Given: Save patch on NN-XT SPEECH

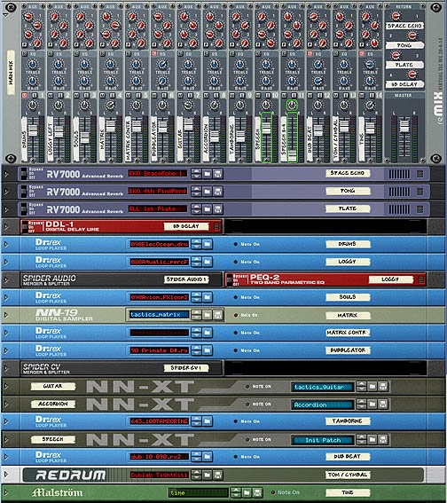Looking at the screenshot, I should (383, 439).
